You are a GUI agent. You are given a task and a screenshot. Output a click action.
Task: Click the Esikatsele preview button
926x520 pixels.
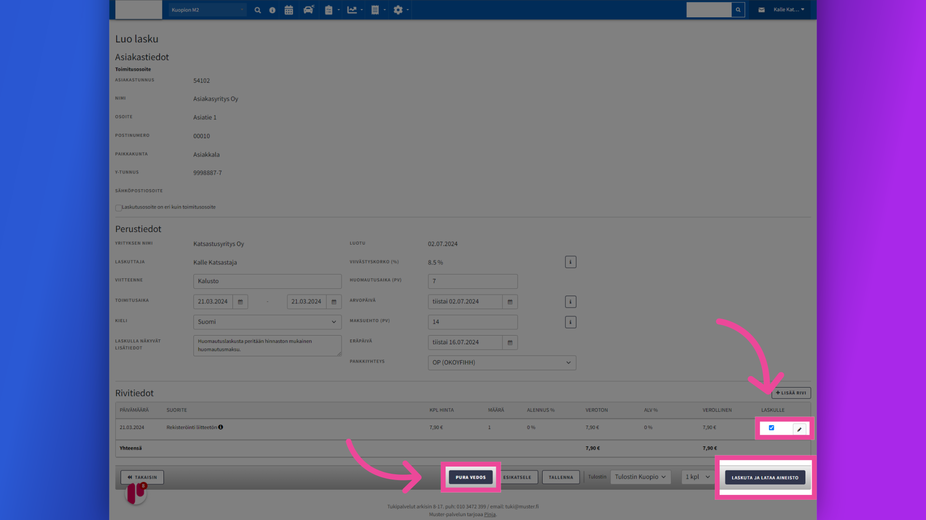pos(517,477)
